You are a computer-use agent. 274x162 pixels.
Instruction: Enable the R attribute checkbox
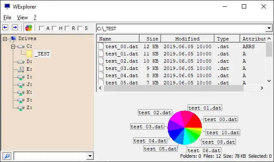coord(67,28)
